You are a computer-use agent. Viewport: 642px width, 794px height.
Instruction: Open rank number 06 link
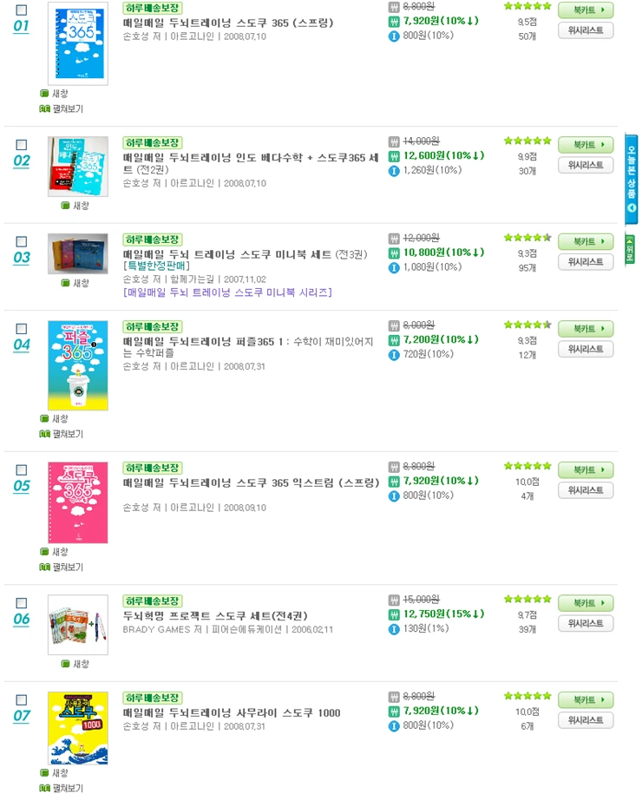tap(22, 620)
